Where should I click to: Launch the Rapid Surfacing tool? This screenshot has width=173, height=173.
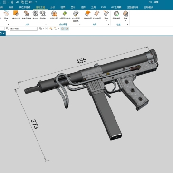[88, 15]
